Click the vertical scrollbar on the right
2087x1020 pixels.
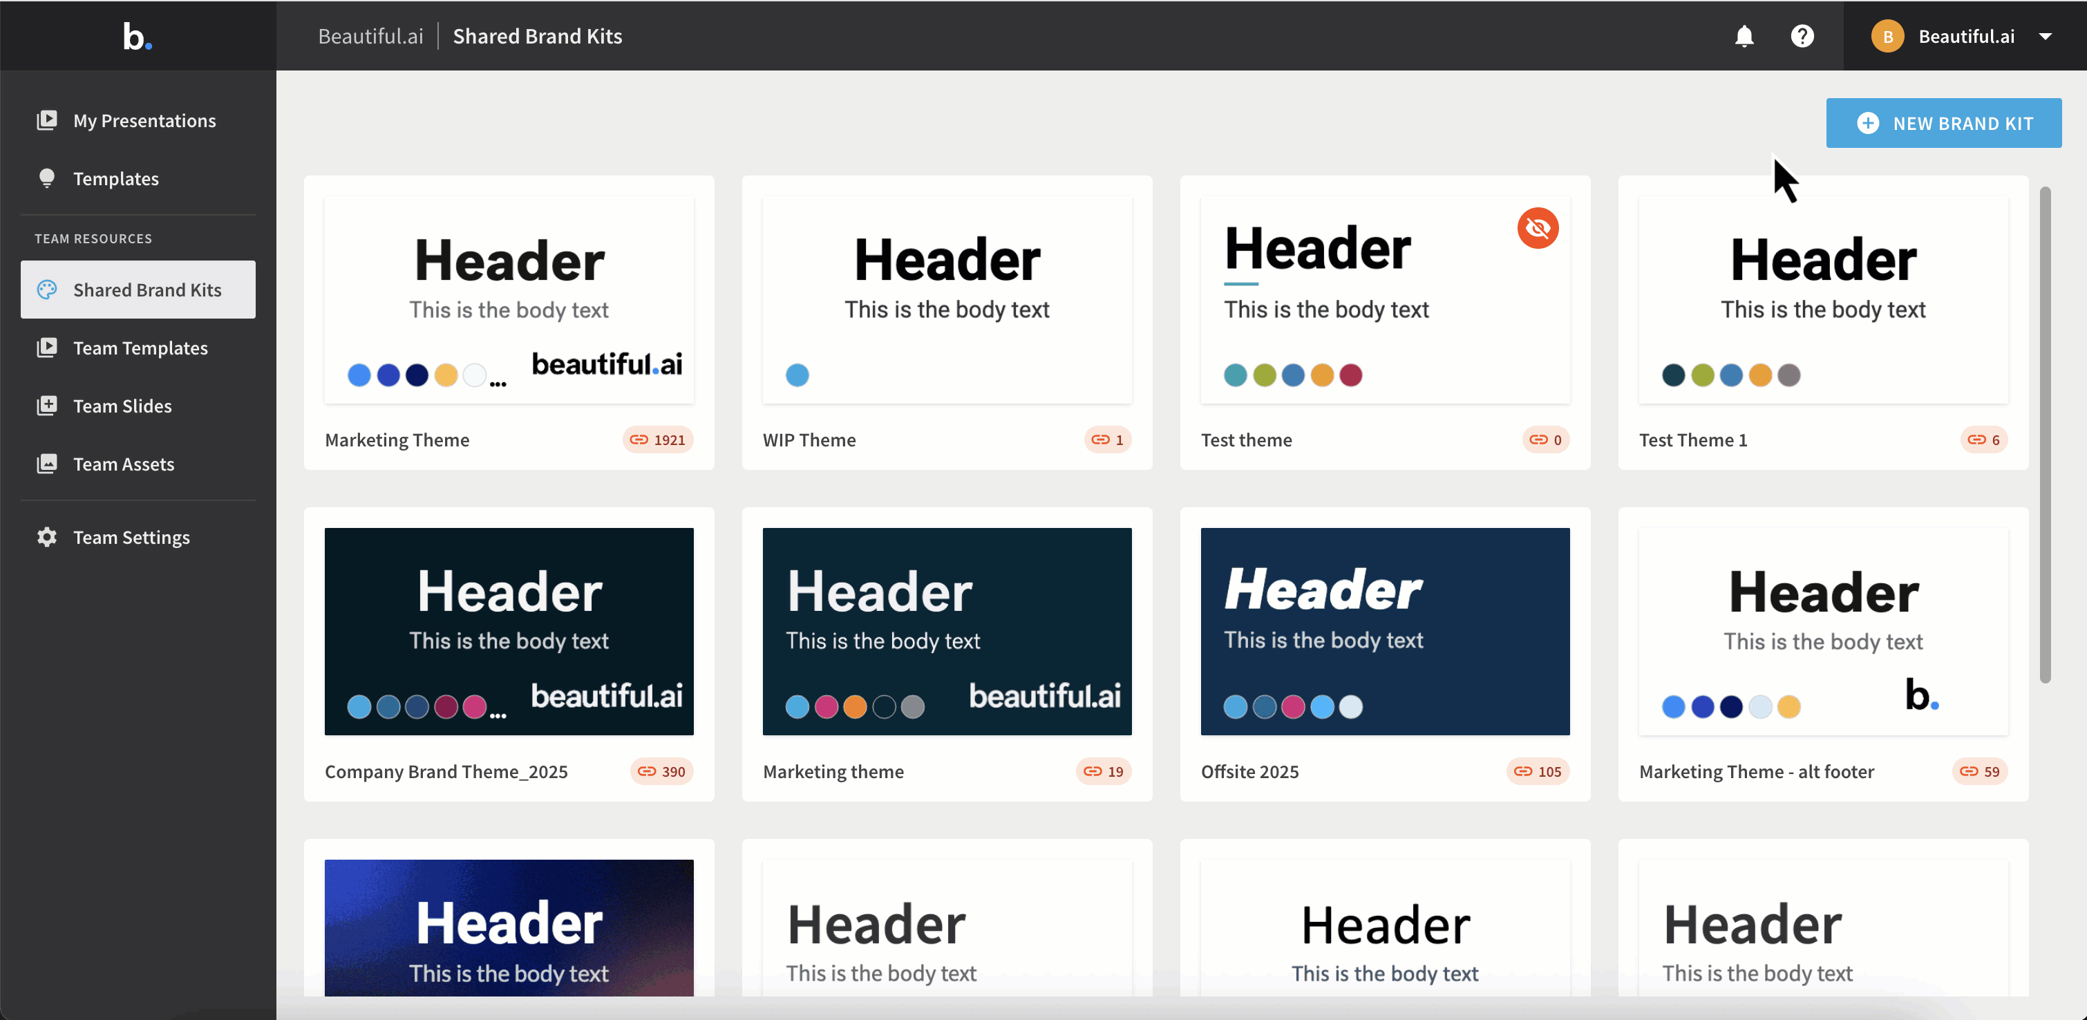[x=2044, y=434]
